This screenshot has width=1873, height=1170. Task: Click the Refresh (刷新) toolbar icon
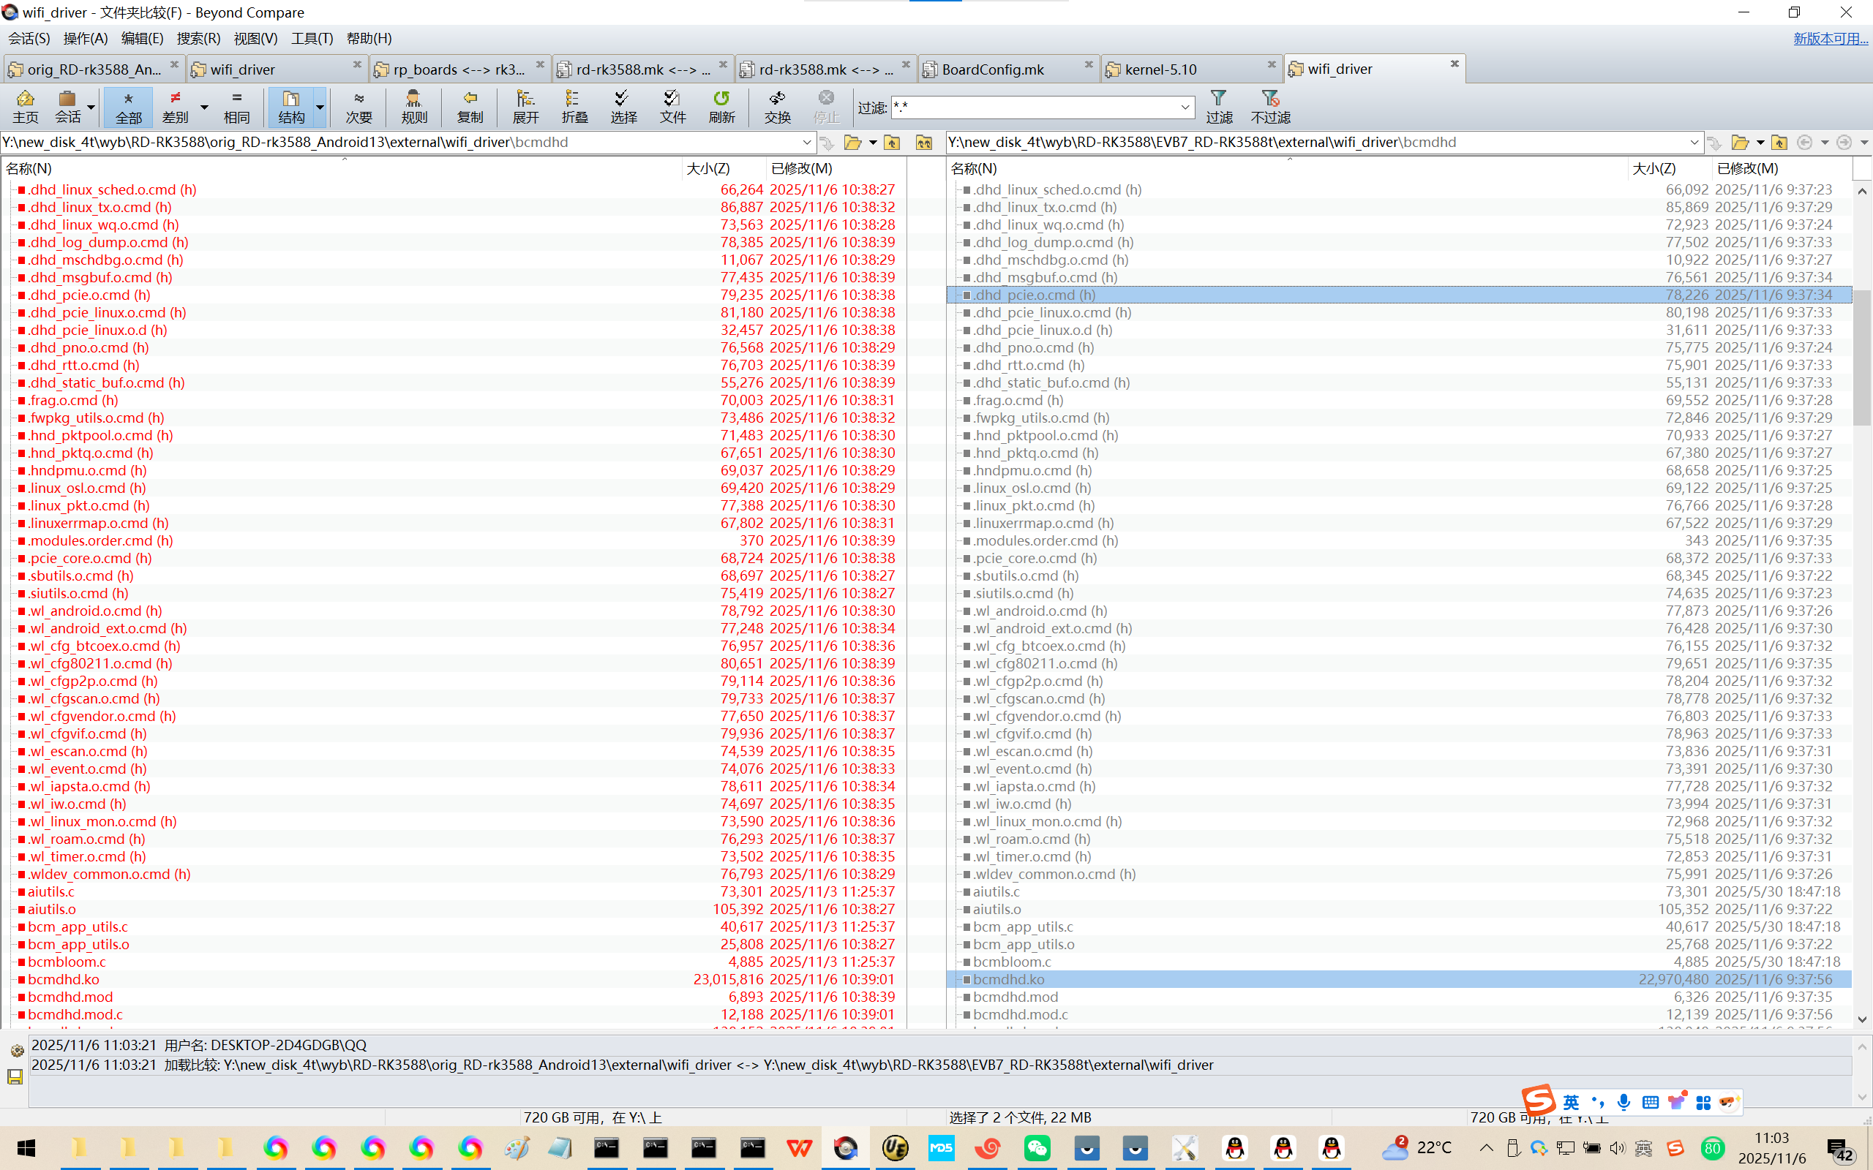click(721, 106)
